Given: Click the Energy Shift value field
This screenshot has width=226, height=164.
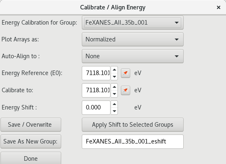Looking at the screenshot, I should click(x=96, y=107).
